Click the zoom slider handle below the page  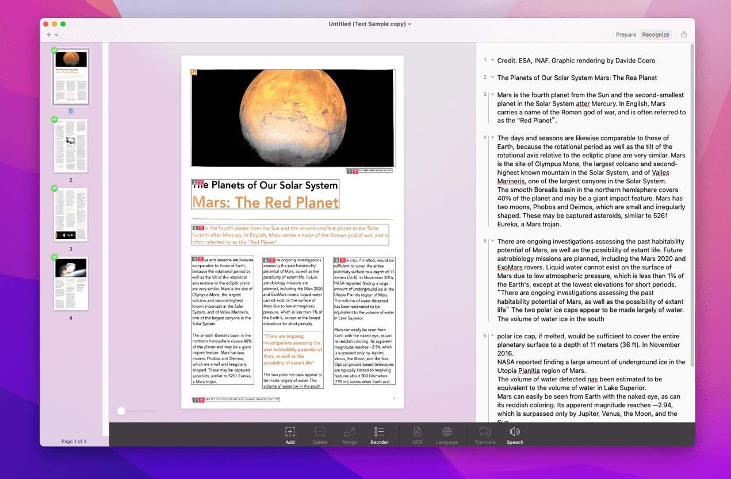pos(121,411)
